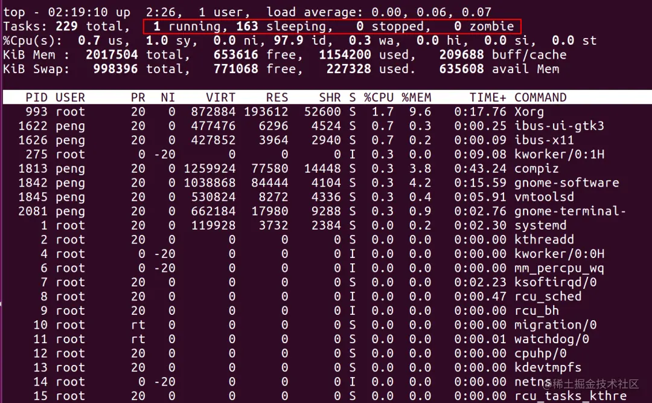The width and height of the screenshot is (652, 403).
Task: Click the 119928 VIRT value for systemd
Action: (x=213, y=225)
